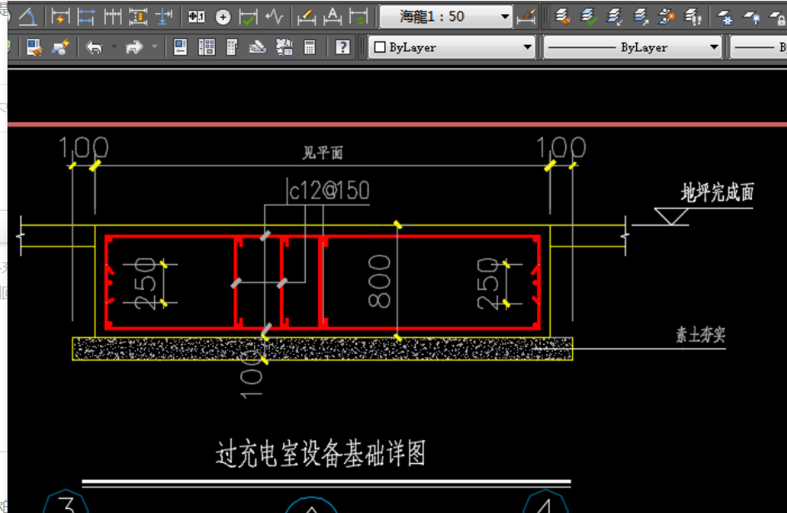This screenshot has width=787, height=513.
Task: Open the Block Editor
Action: [61, 47]
